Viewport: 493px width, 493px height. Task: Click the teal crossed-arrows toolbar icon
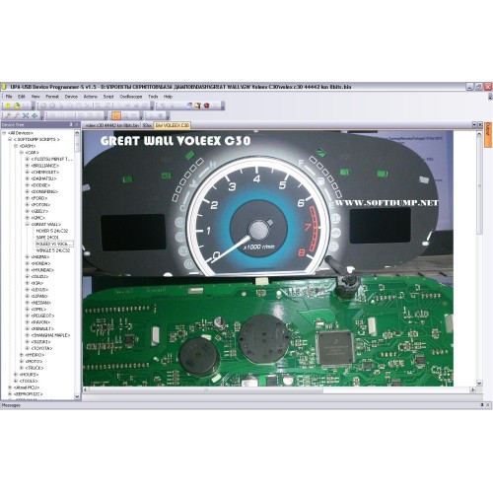click(26, 115)
